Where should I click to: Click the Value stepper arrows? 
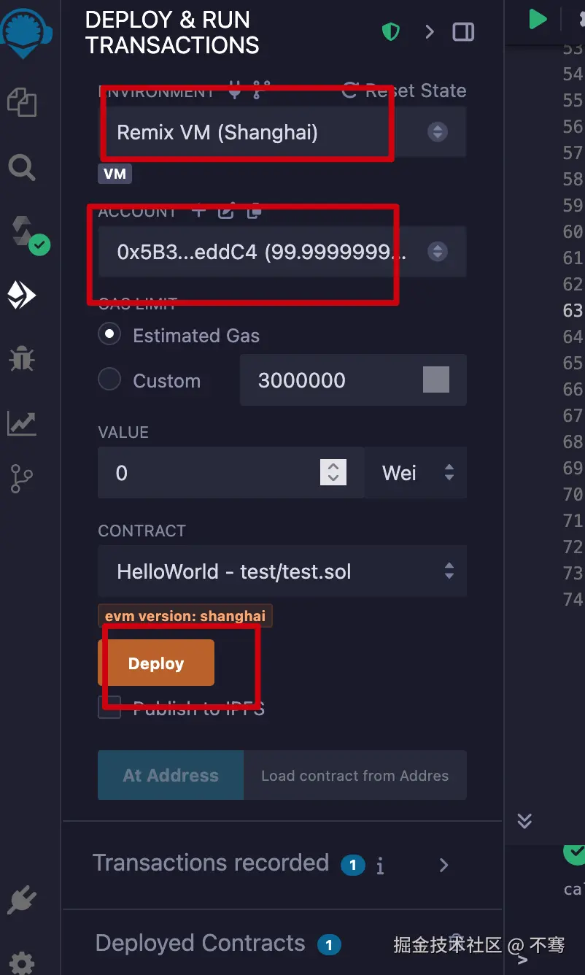pos(333,472)
